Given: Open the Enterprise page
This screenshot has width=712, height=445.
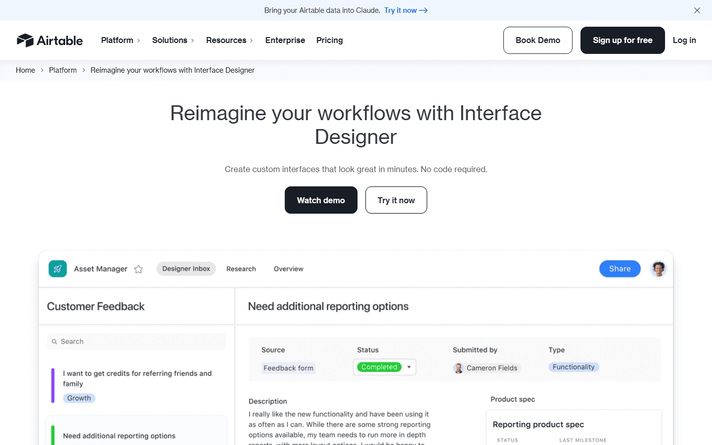Looking at the screenshot, I should [285, 40].
